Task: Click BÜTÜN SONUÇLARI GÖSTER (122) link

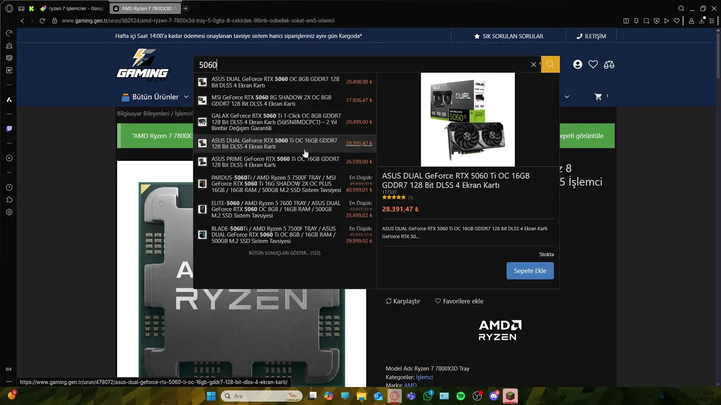Action: [284, 253]
